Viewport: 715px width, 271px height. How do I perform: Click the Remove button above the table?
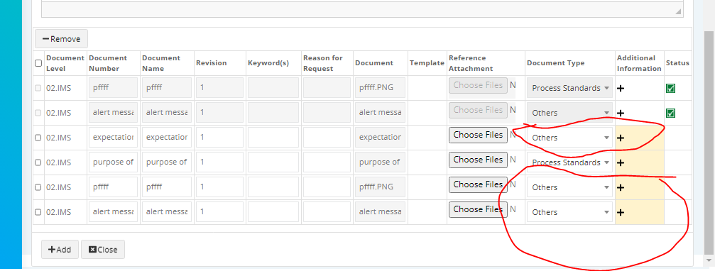click(x=61, y=39)
